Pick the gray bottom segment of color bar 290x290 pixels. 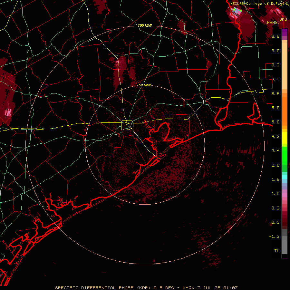click(x=285, y=247)
